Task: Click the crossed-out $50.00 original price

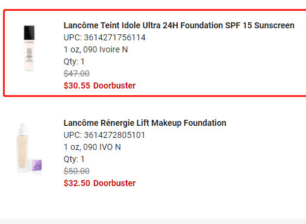Action: 76,171
